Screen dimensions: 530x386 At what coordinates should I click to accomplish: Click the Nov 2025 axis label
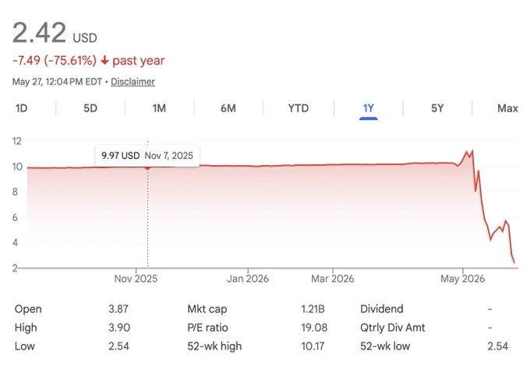(x=136, y=279)
